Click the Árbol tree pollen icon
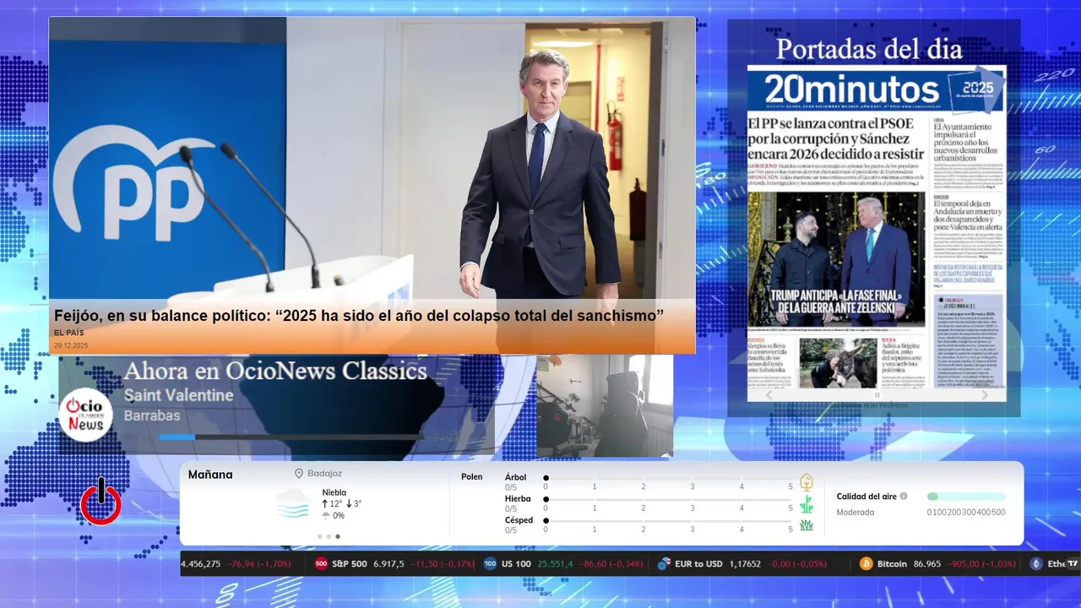This screenshot has height=608, width=1081. pos(807,482)
